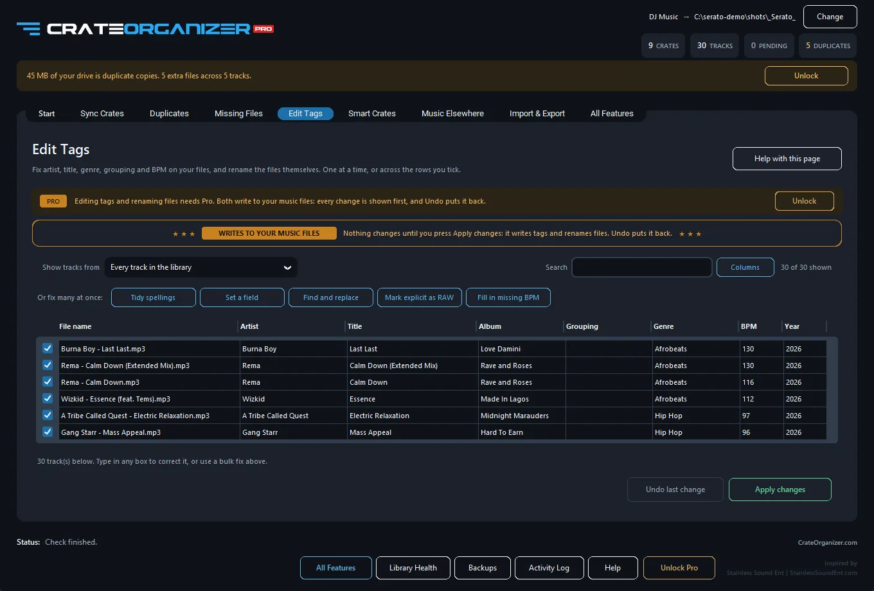
Task: Edit the Essence title cell
Action: (x=411, y=399)
